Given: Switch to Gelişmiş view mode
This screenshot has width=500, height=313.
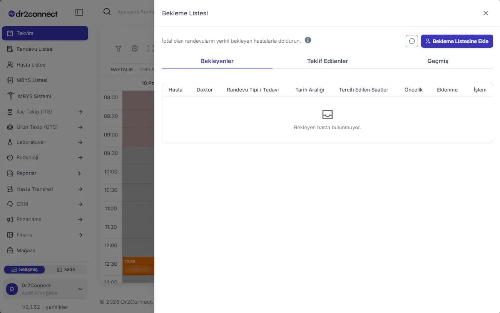Looking at the screenshot, I should click(24, 270).
